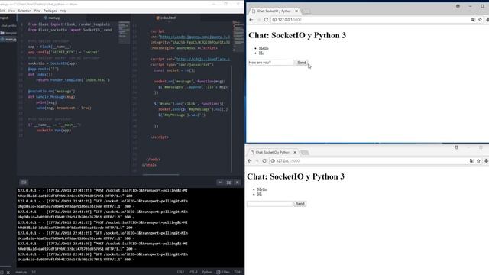Click the translate icon in top browser window
Viewport: 489px width, 275px height.
473,19
